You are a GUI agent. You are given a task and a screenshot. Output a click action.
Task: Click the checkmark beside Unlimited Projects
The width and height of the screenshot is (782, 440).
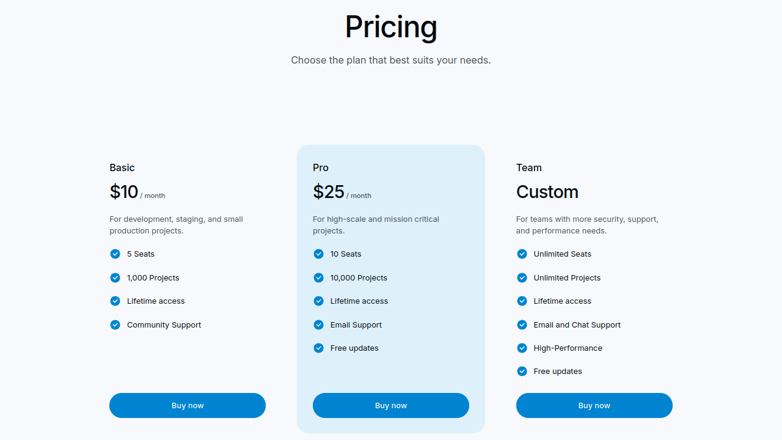point(522,277)
